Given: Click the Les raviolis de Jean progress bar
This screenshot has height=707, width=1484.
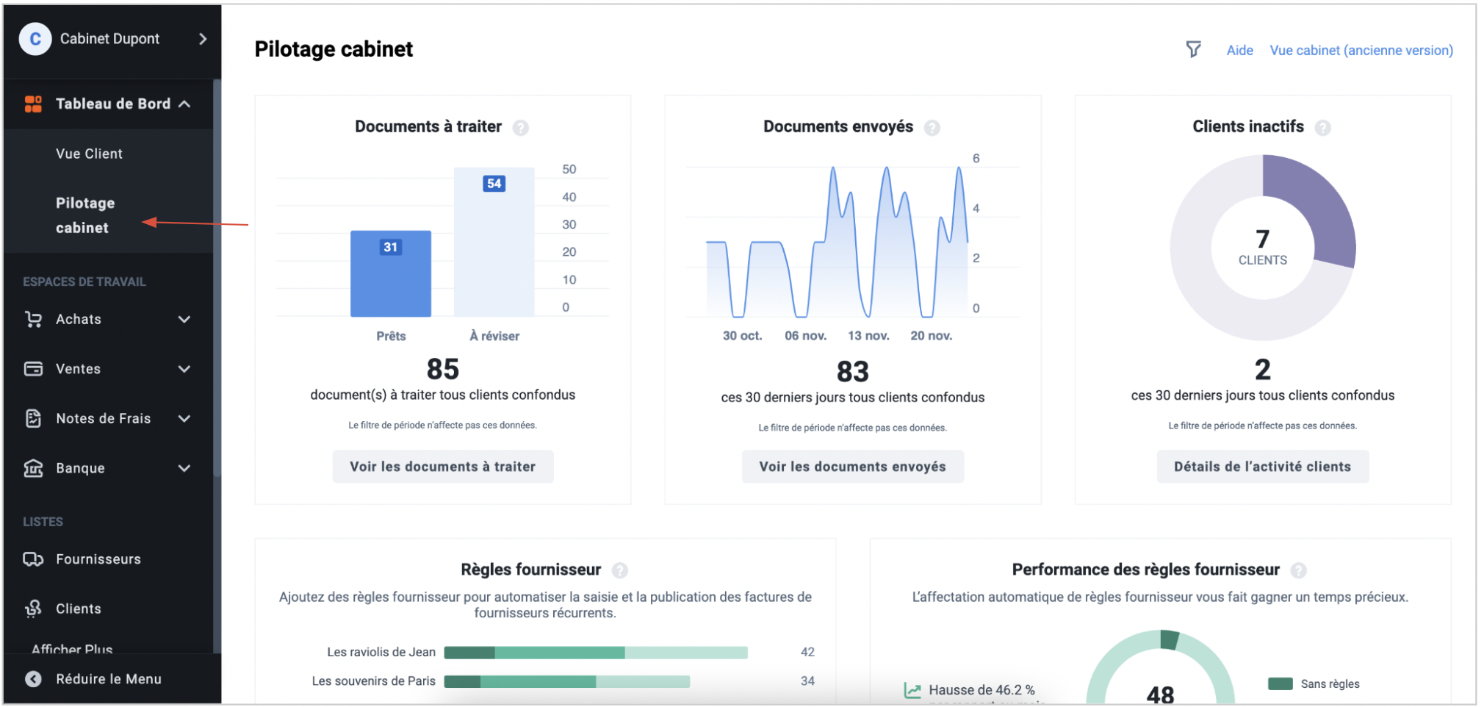Looking at the screenshot, I should 596,653.
